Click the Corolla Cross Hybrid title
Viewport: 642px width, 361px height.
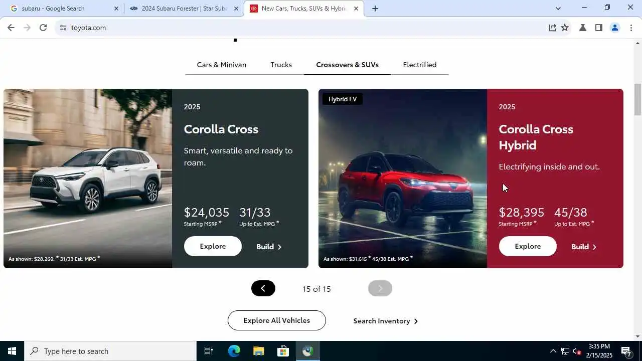coord(536,137)
